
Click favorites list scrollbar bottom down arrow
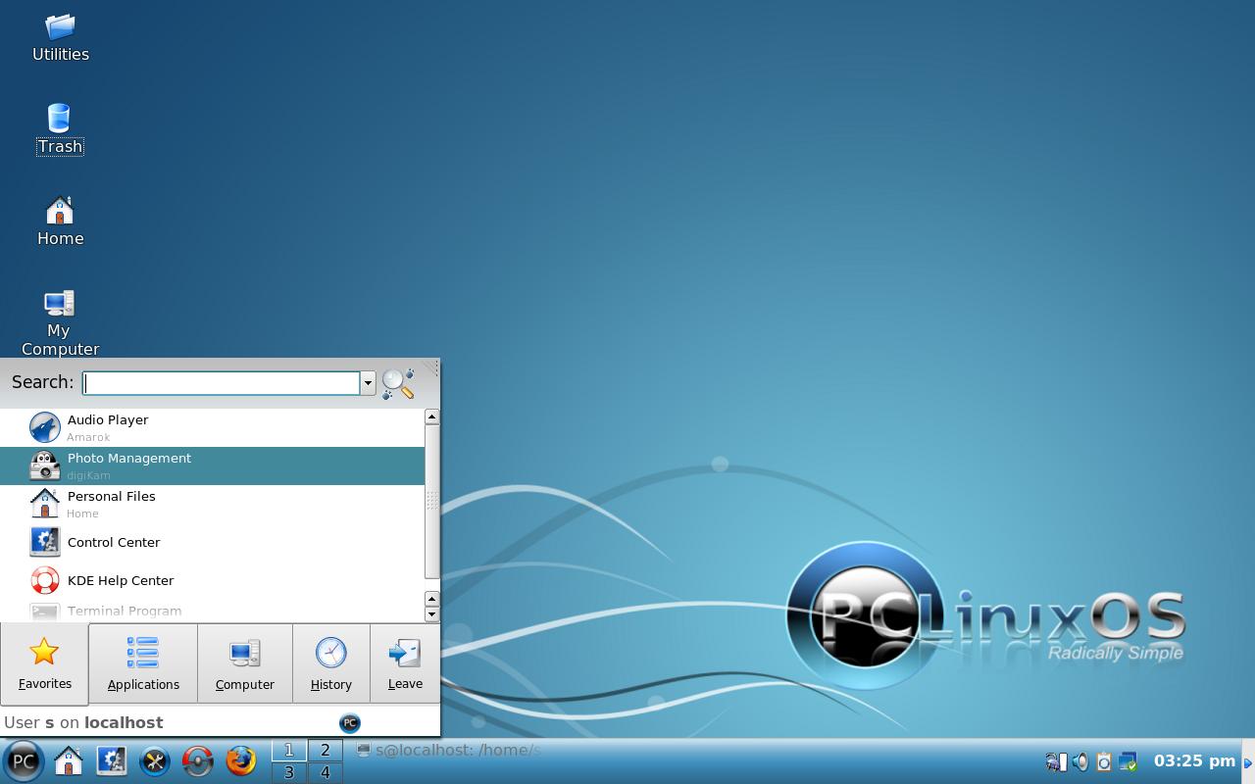[431, 614]
